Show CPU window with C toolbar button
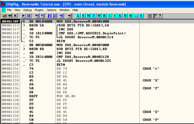 pyautogui.click(x=110, y=16)
